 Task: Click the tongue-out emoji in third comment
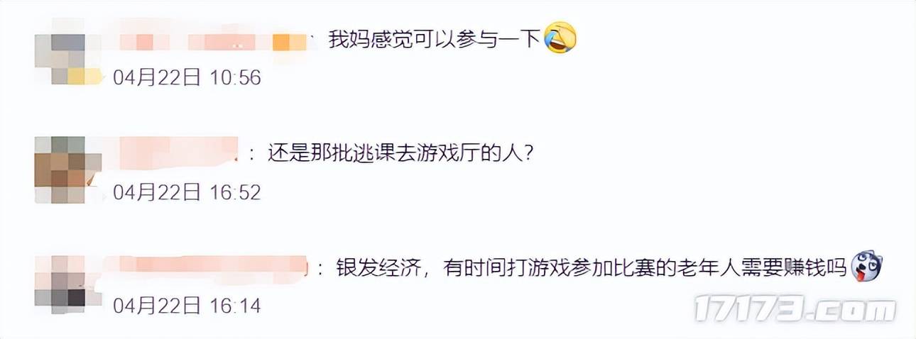click(x=866, y=267)
